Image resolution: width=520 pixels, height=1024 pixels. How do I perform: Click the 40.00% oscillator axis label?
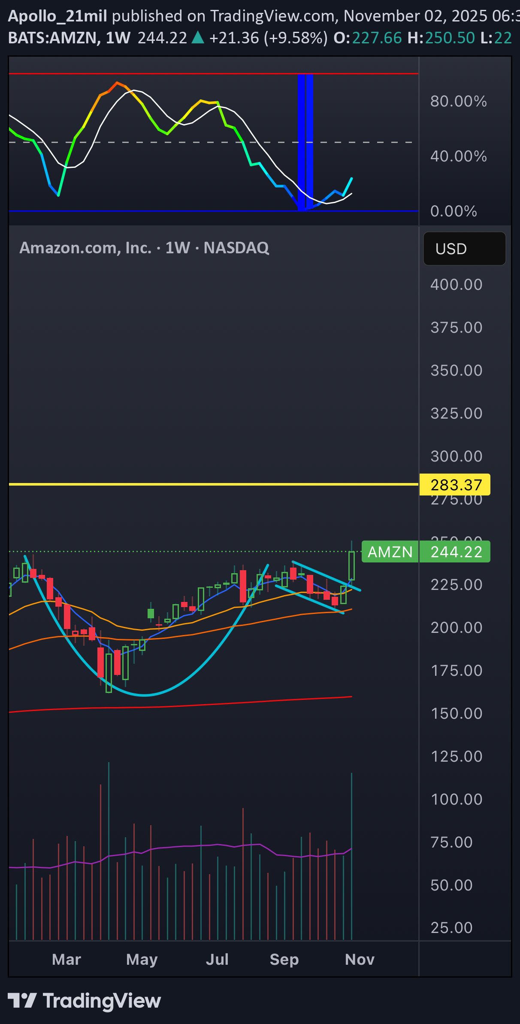pos(459,156)
